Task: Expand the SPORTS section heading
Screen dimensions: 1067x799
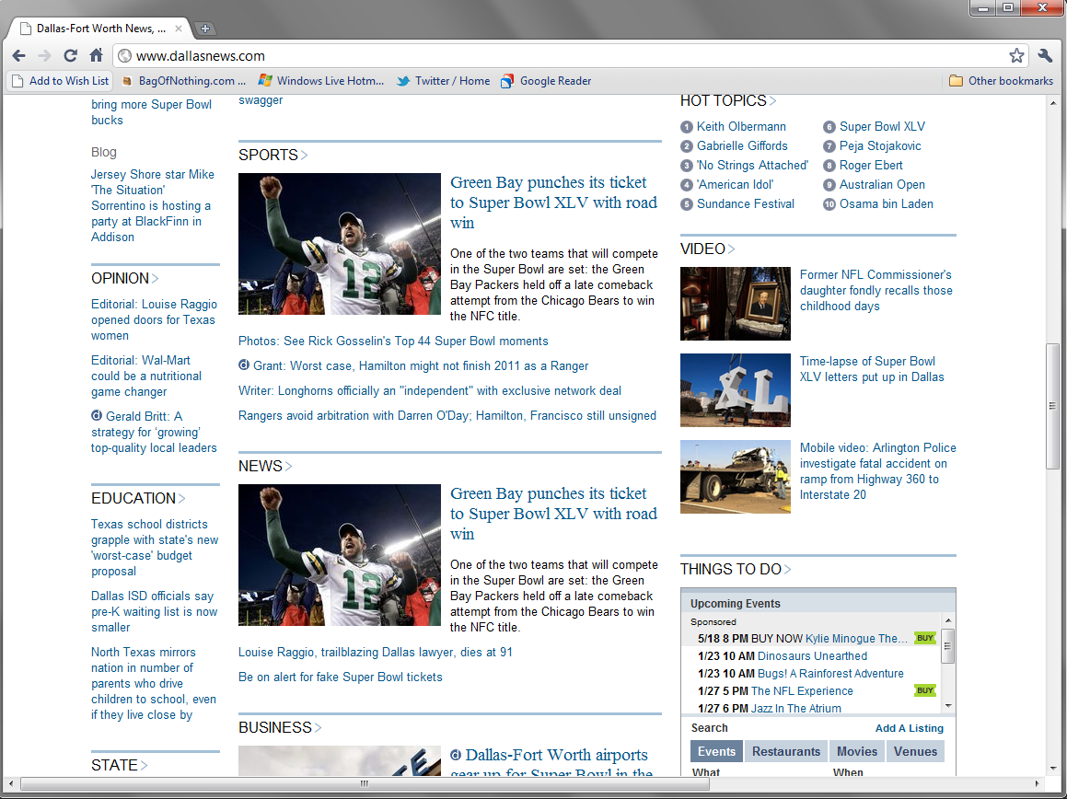Action: point(273,156)
